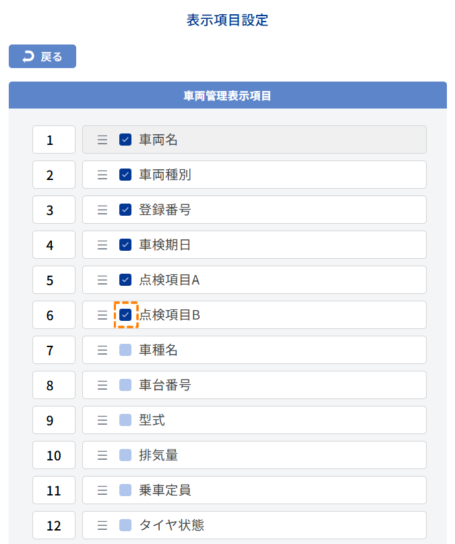
Task: Click the order number field 1
Action: pyautogui.click(x=54, y=140)
